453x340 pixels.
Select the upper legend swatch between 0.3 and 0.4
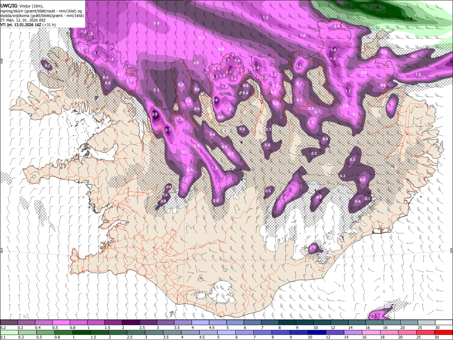pyautogui.click(x=27, y=323)
